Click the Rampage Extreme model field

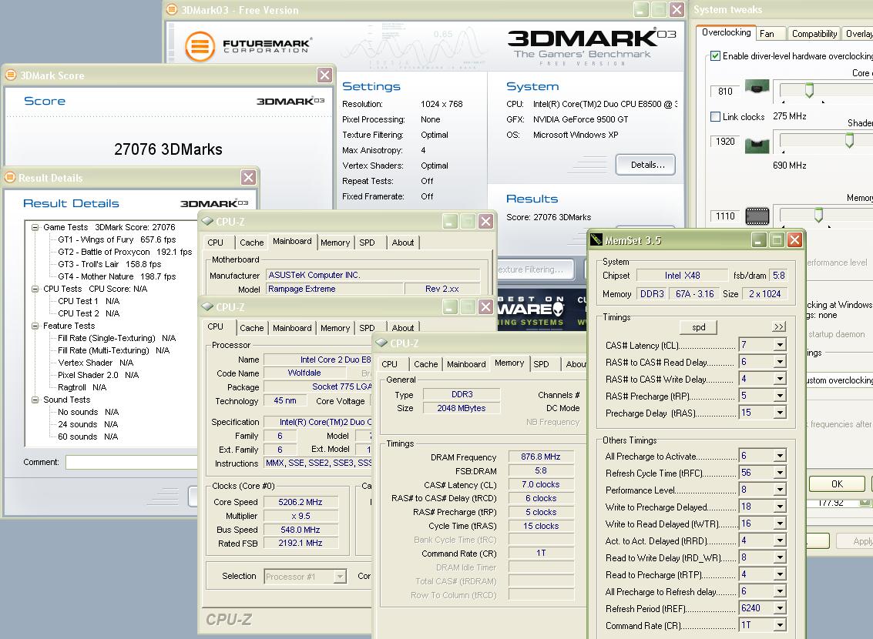pyautogui.click(x=334, y=289)
